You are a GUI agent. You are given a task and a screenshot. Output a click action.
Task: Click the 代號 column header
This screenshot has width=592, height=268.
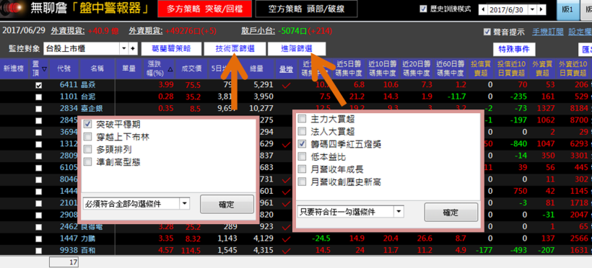pyautogui.click(x=64, y=68)
